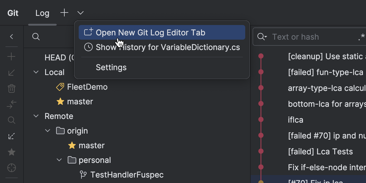
Task: Click the fetch arrow icon in the sidebar
Action: click(12, 136)
